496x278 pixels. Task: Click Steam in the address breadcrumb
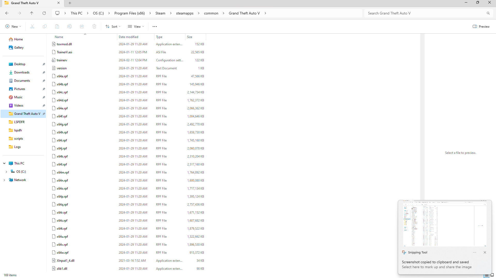(160, 13)
